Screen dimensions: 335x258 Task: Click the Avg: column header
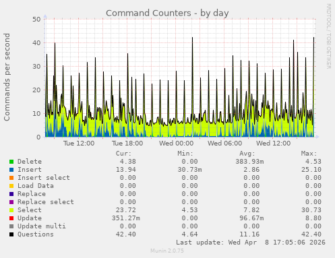coord(247,154)
